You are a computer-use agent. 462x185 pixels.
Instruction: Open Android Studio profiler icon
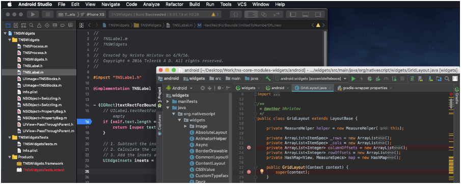(x=386, y=78)
